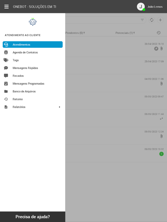The height and width of the screenshot is (222, 167).
Task: Switch to Potenciais (1) tab
Action: coord(125,33)
